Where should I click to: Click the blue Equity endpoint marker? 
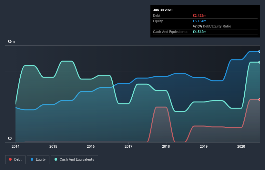point(260,51)
